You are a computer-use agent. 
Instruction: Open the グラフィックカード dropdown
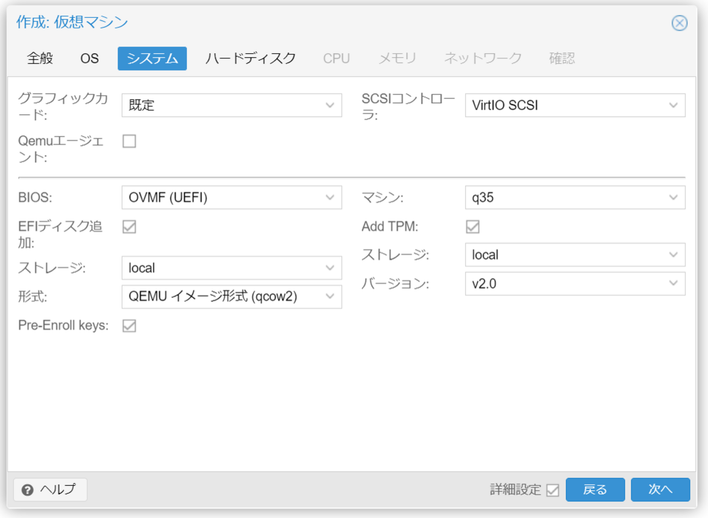(231, 106)
